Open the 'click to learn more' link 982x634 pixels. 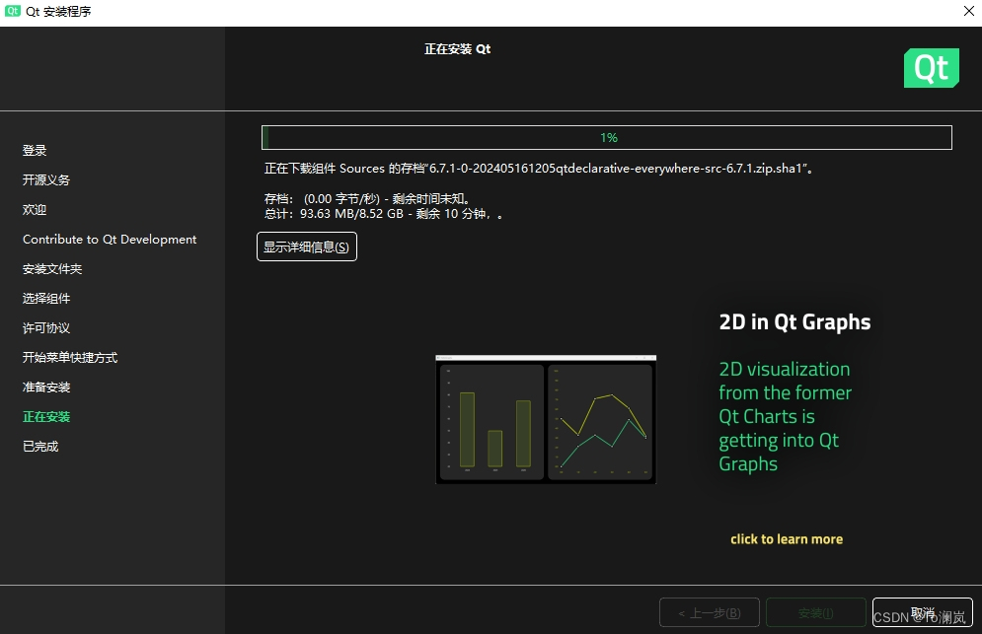[x=787, y=539]
